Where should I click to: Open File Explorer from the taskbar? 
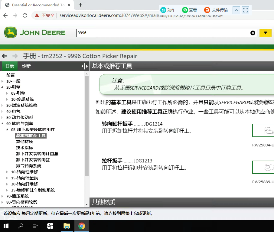coord(67,226)
